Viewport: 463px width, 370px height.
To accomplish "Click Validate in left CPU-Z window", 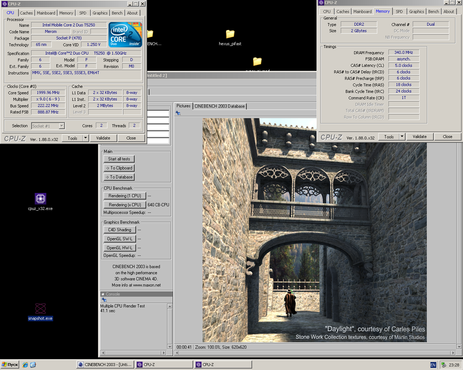I will point(103,138).
